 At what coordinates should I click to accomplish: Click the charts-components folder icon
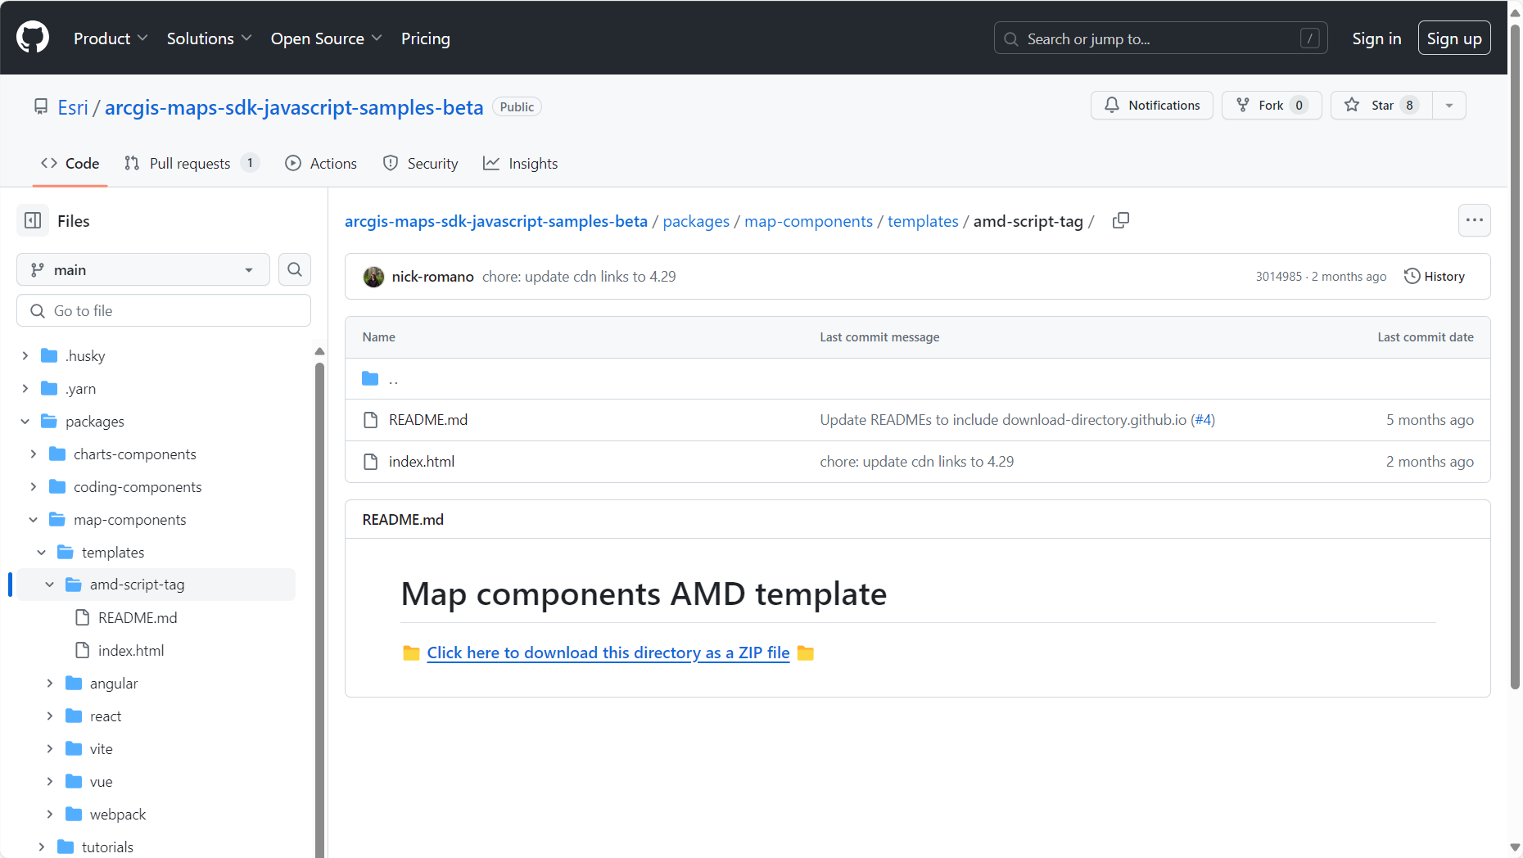[57, 454]
